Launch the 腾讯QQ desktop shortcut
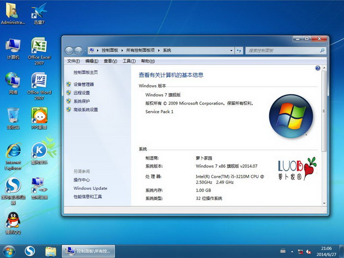 (x=13, y=223)
